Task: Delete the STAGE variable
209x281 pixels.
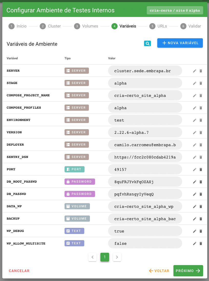Action: pos(201,83)
